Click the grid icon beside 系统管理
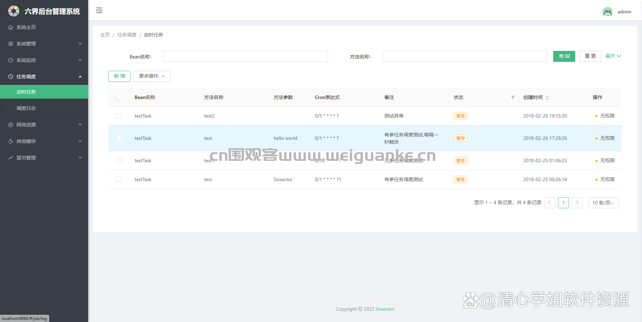This screenshot has height=322, width=642. (x=11, y=44)
